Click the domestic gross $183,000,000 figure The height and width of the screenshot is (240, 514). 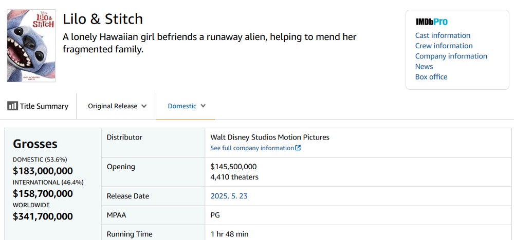point(43,171)
